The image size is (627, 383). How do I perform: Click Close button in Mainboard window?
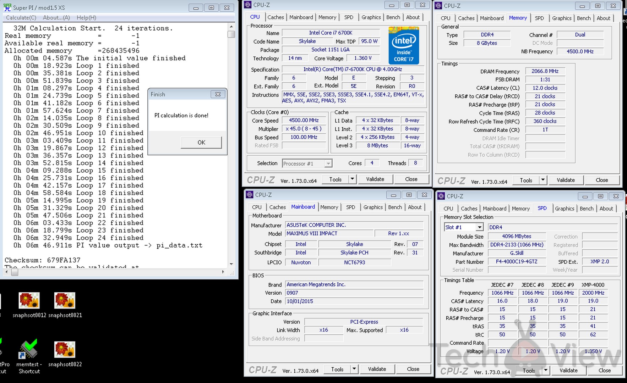pyautogui.click(x=413, y=369)
